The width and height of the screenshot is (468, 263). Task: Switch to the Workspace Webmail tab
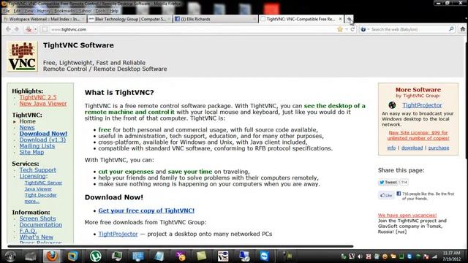[x=44, y=19]
